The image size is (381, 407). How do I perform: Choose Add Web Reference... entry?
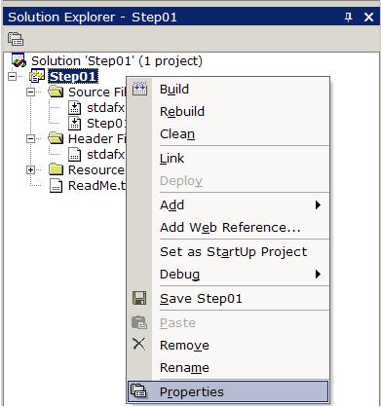point(228,228)
